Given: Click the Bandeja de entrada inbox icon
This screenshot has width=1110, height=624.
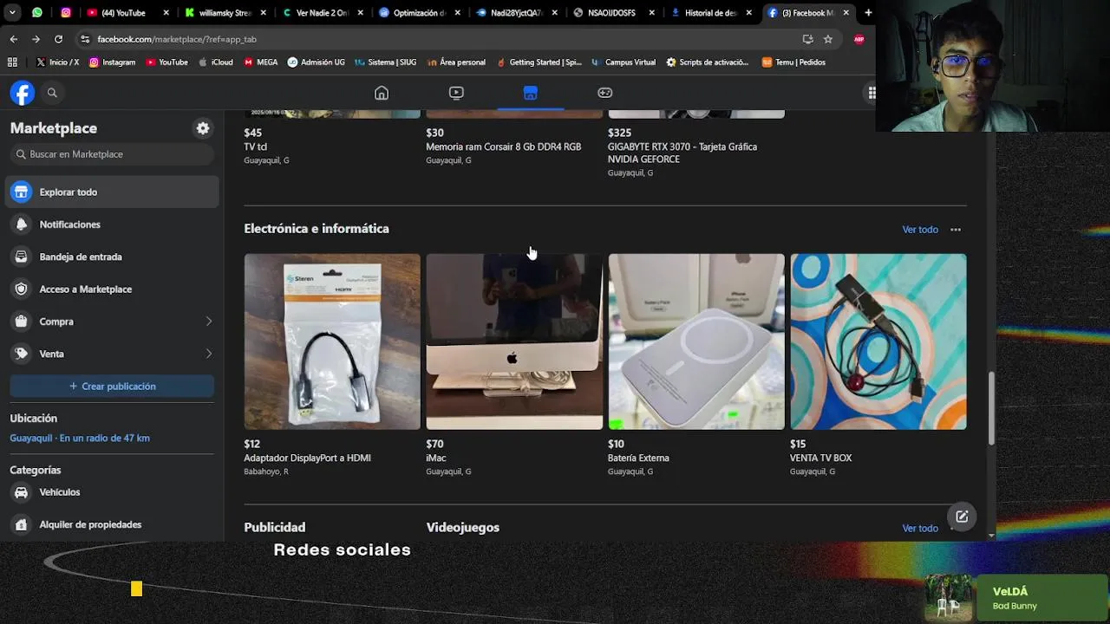Looking at the screenshot, I should pyautogui.click(x=22, y=257).
